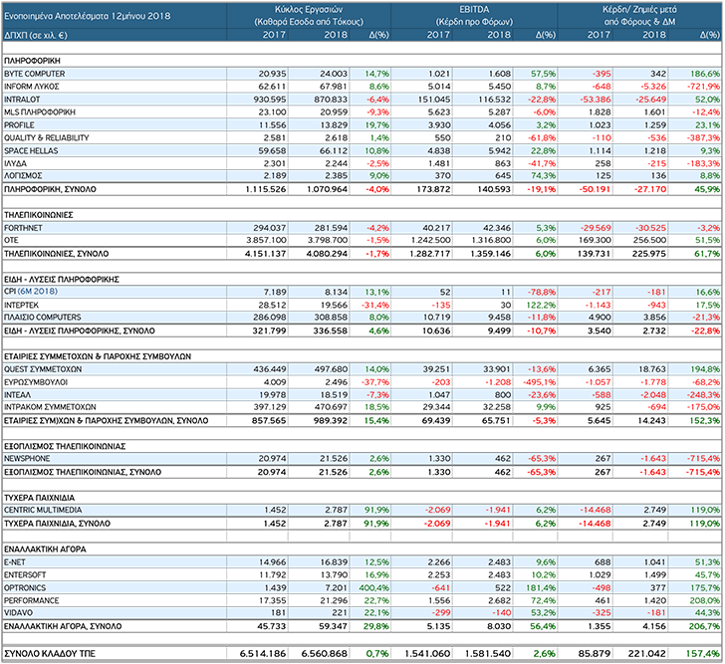The width and height of the screenshot is (725, 664).
Task: Select the ΤΗΛΕΠΙΚΟΙΝΩΝΙΕΣ section heading
Action: [x=39, y=215]
